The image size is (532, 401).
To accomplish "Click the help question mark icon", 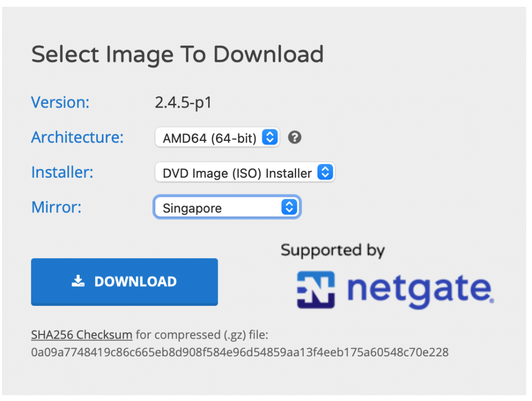I will click(x=295, y=138).
